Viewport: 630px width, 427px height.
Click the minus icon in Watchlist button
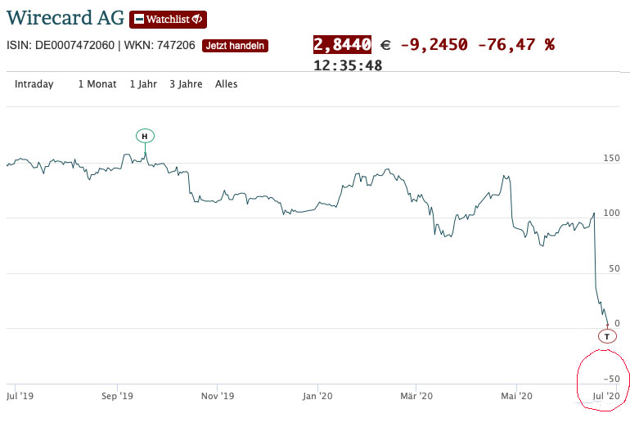pyautogui.click(x=138, y=19)
